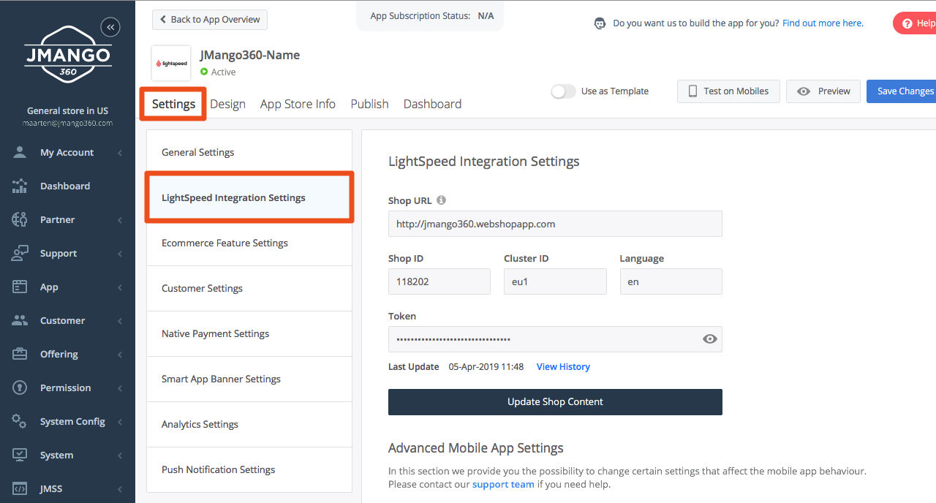Screen dimensions: 936x503
Task: Click the email maarten@jmango360.com
Action: pyautogui.click(x=67, y=123)
